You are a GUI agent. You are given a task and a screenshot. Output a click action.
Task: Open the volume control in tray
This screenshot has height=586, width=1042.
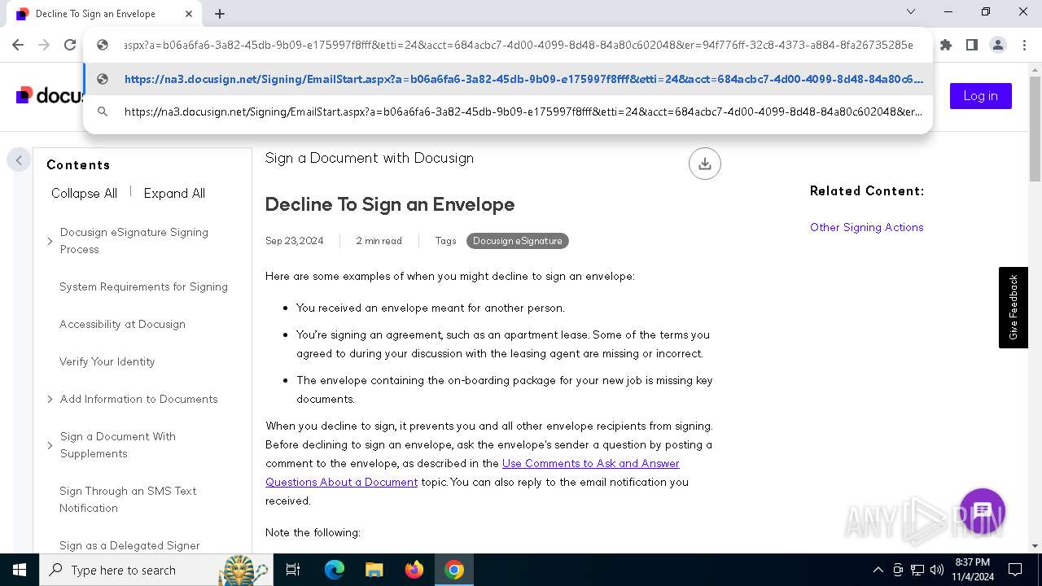point(937,570)
